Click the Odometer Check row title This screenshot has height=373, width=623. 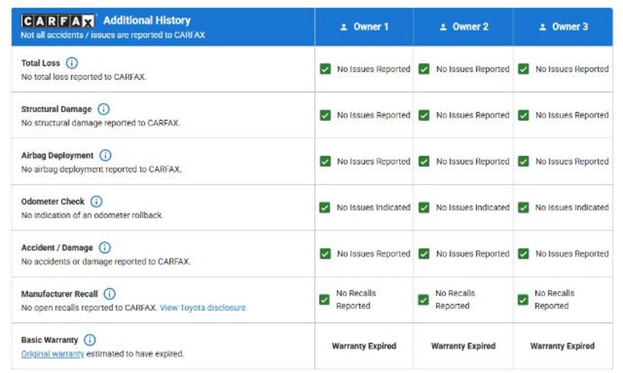(53, 201)
